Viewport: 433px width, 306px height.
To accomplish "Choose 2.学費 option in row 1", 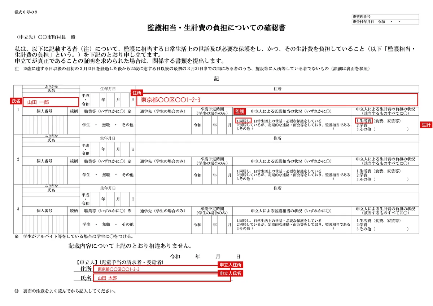I will click(362, 125).
